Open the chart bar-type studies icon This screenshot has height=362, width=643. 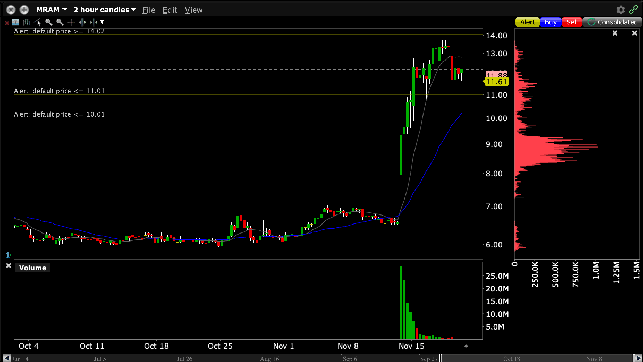click(26, 22)
